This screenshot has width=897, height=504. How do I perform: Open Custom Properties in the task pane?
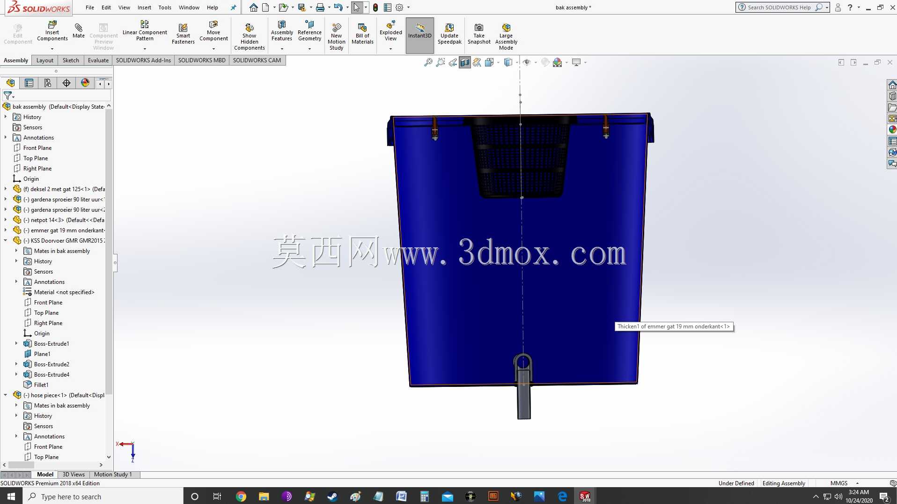[x=892, y=141]
